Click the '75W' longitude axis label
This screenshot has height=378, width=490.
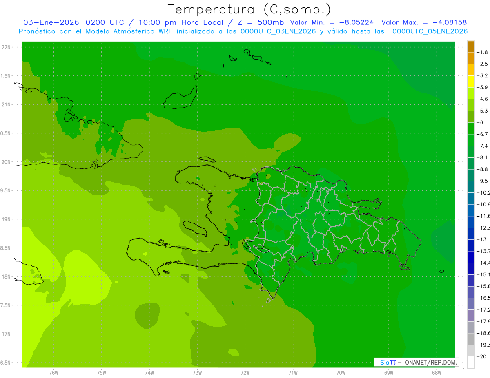point(102,373)
